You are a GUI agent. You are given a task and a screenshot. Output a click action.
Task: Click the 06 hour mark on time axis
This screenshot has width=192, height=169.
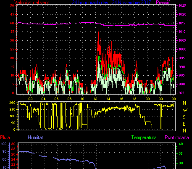point(56,99)
